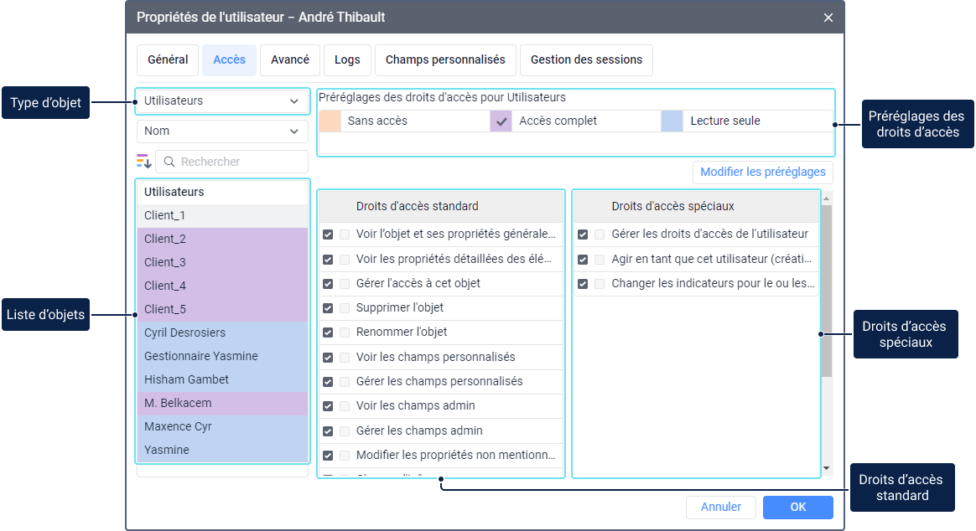Open the Utilisateurs object type dropdown
976x531 pixels.
coord(222,101)
